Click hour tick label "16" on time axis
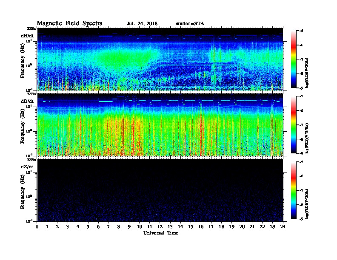 coord(201,226)
